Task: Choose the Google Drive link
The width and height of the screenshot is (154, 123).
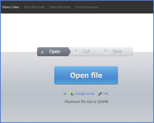Action: click(x=85, y=94)
